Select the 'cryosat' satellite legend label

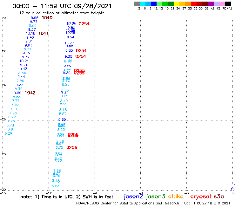pos(201,196)
